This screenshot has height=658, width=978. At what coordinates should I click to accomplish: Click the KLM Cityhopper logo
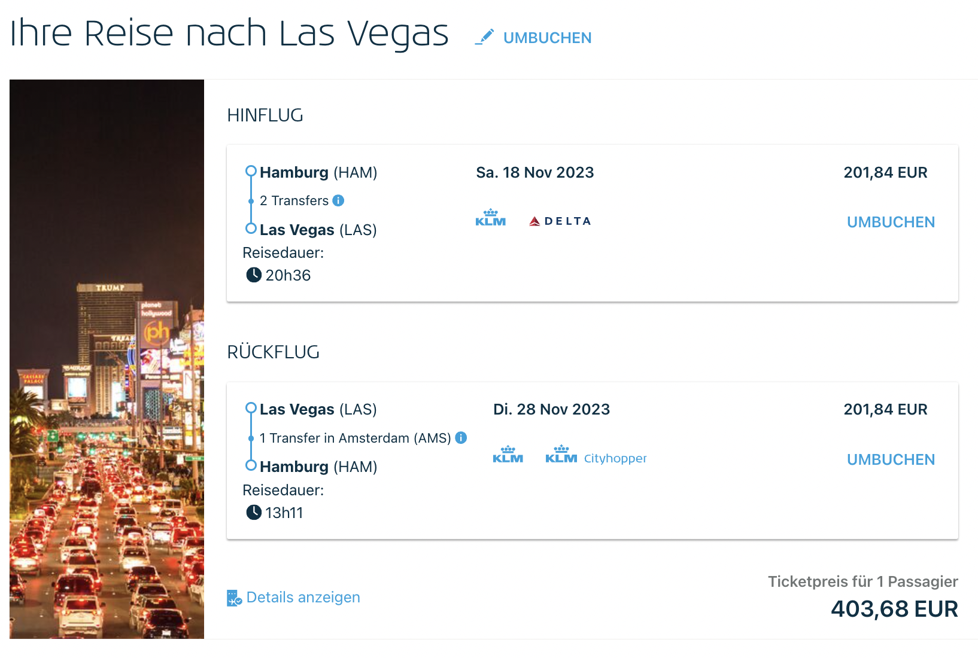tap(596, 455)
